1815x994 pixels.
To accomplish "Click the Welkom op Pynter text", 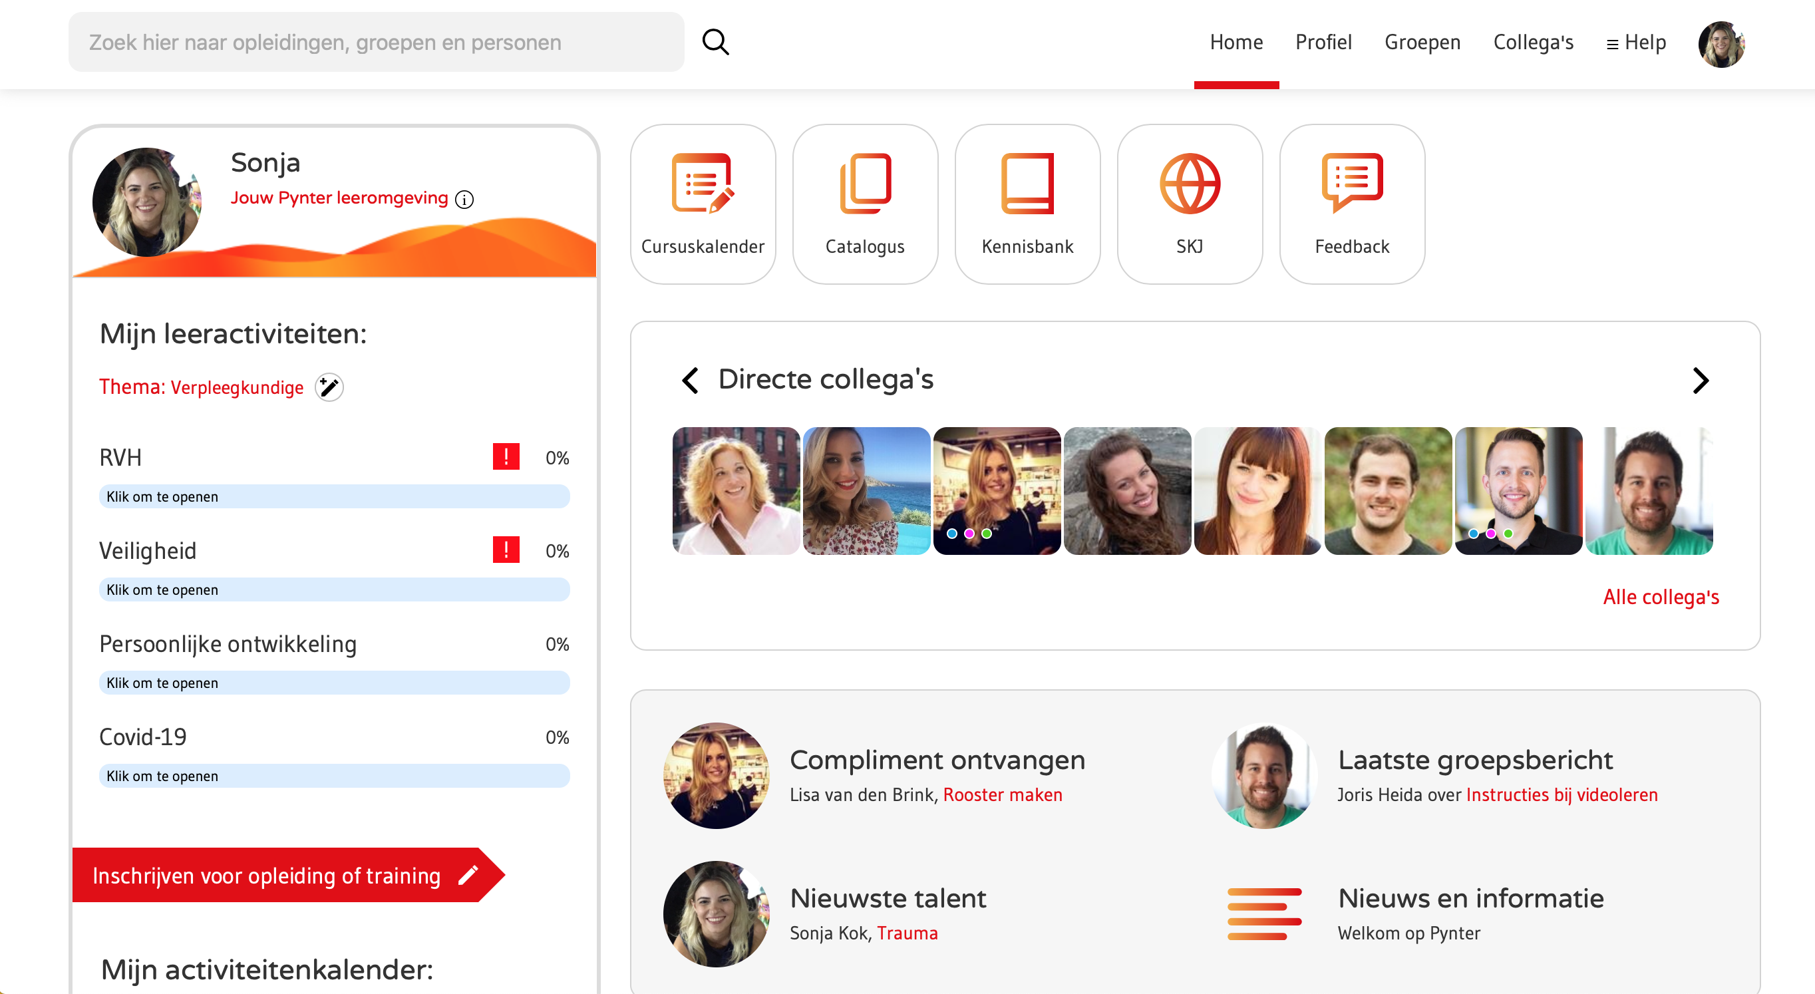I will click(1408, 933).
